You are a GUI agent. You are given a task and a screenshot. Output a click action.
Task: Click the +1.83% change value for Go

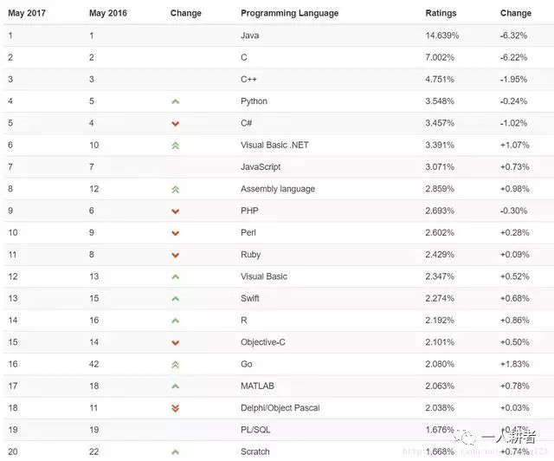[514, 364]
